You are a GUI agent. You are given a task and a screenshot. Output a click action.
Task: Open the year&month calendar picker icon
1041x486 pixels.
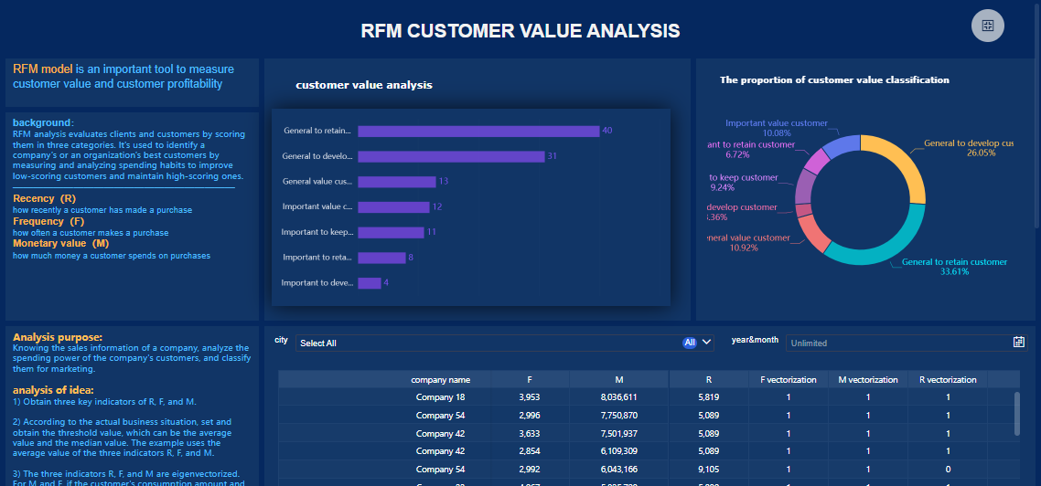tap(1019, 343)
